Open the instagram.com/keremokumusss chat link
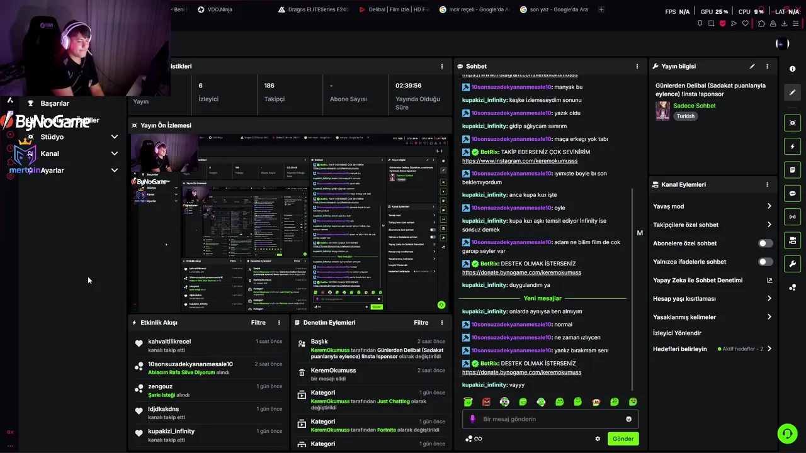The height and width of the screenshot is (453, 806). (519, 161)
